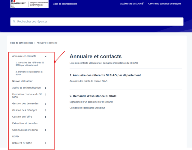The width and height of the screenshot is (192, 150).
Task: Select Annuaire et contacts in the sidebar
Action: point(24,56)
